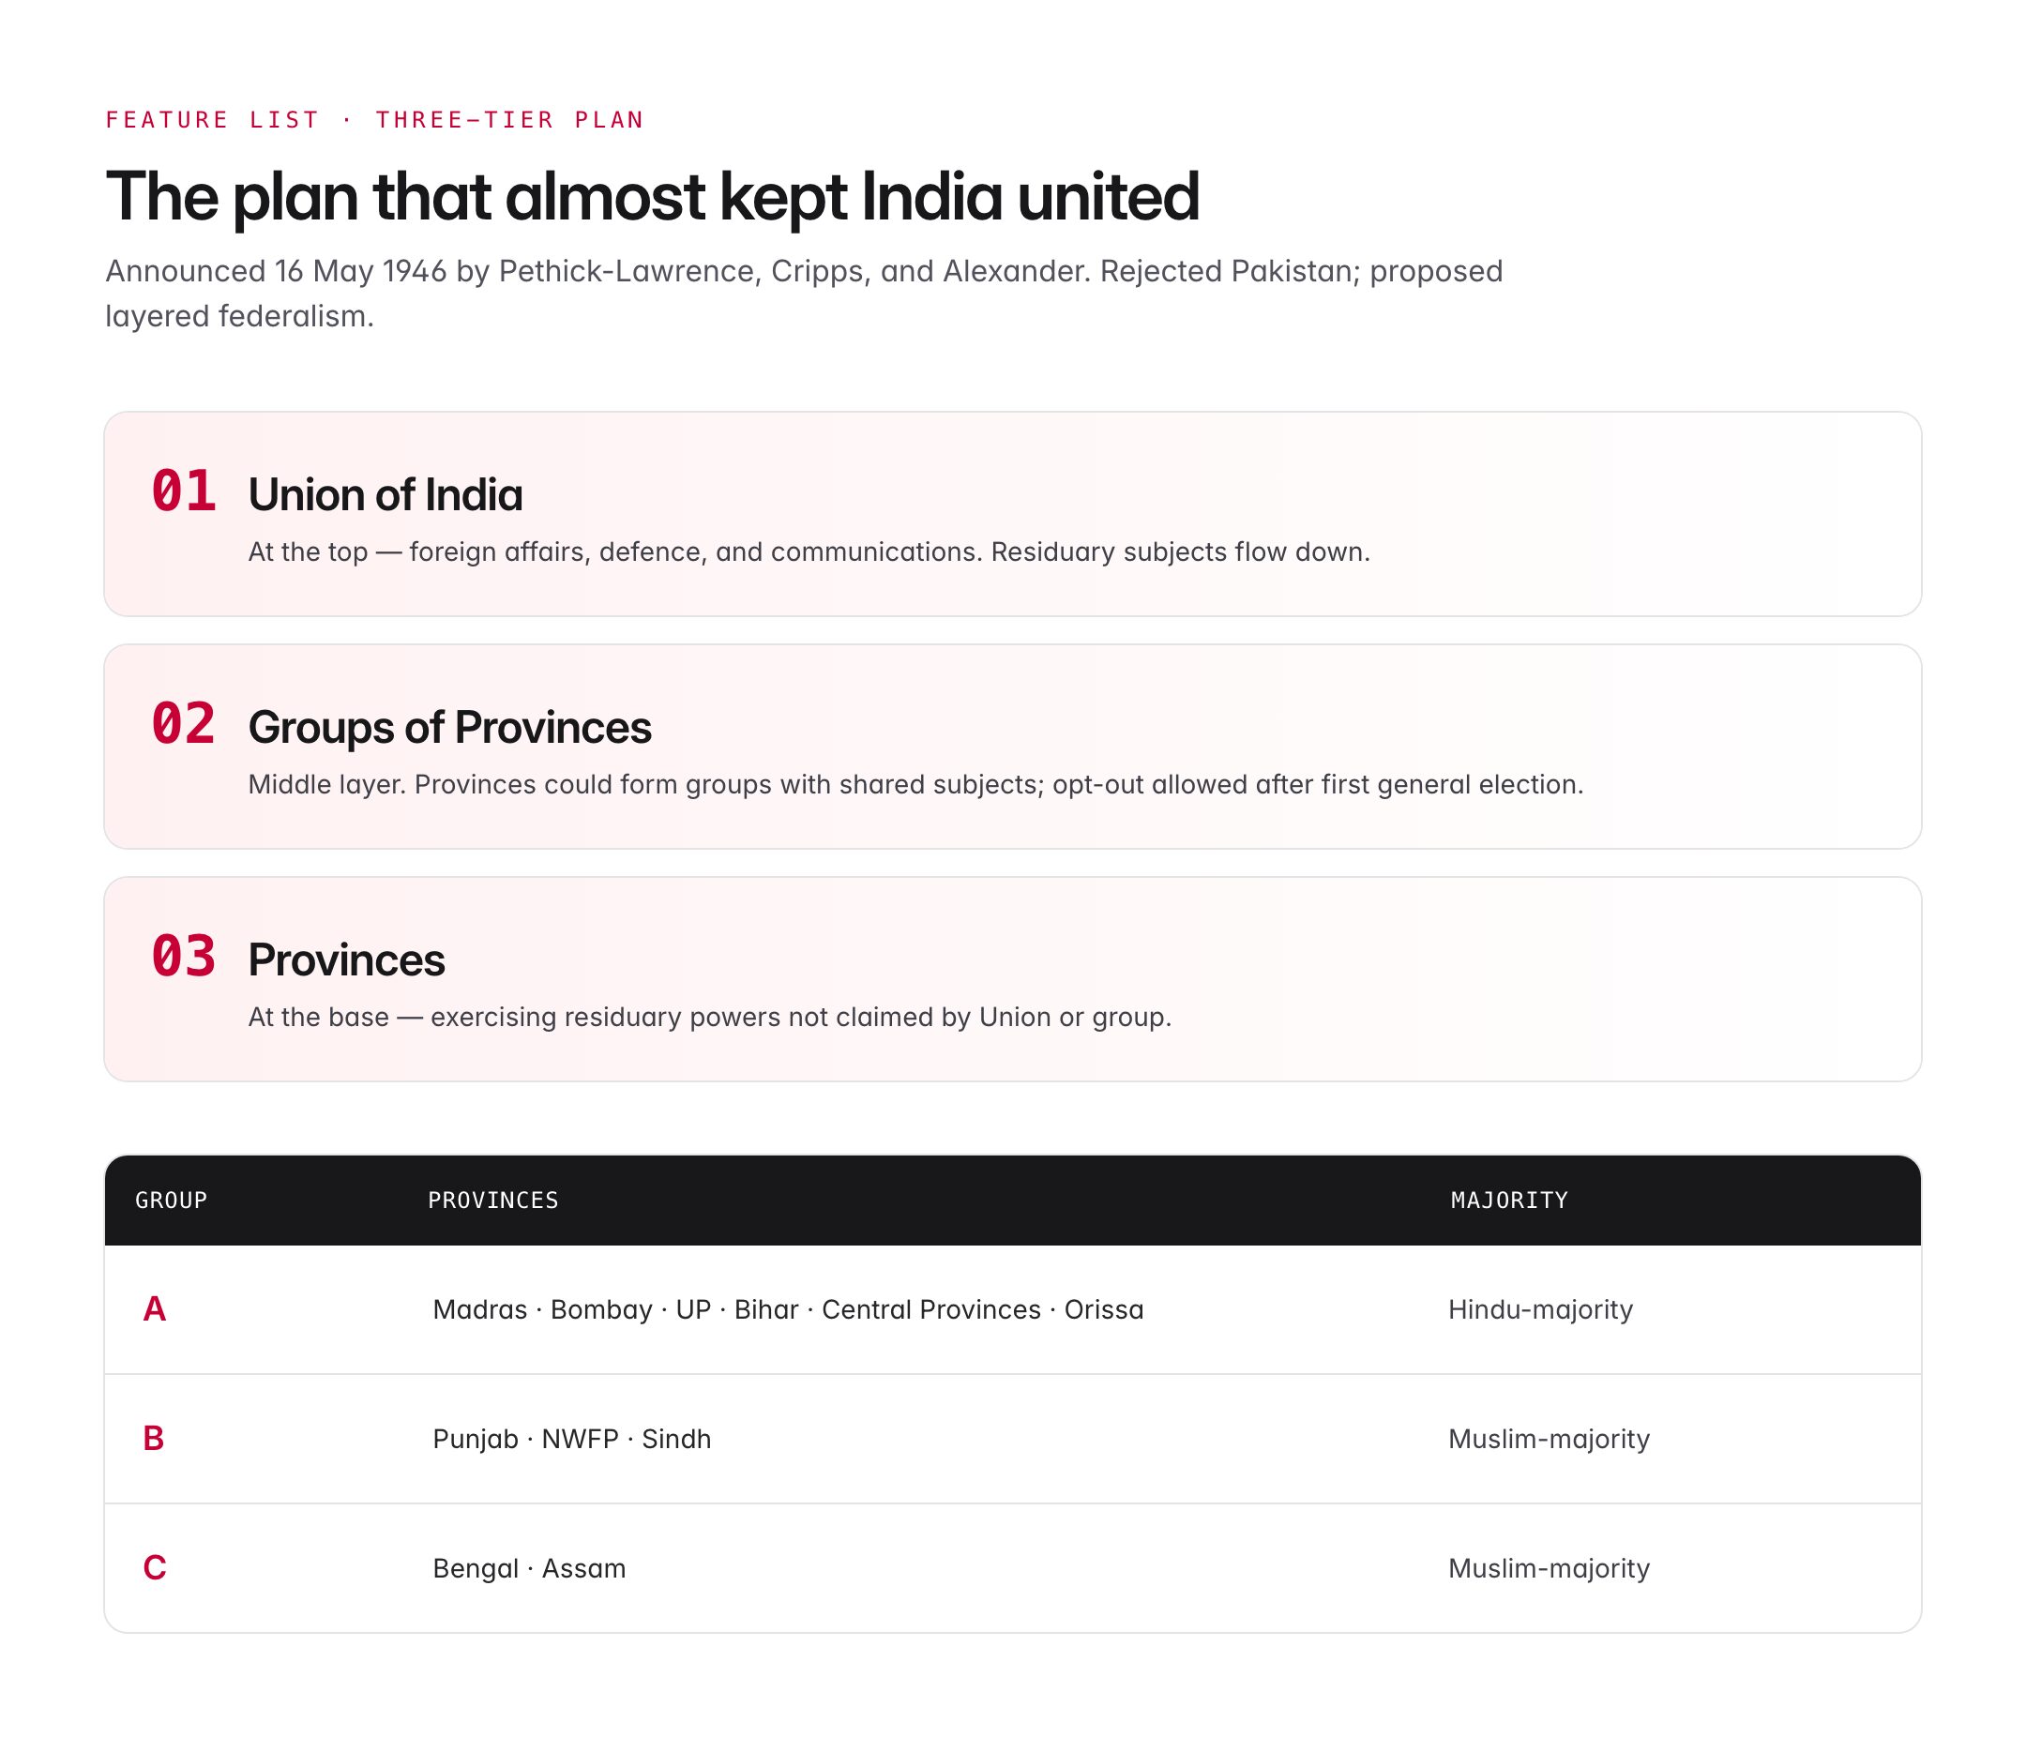Image resolution: width=2026 pixels, height=1737 pixels.
Task: Click the 02 number badge
Action: (x=184, y=723)
